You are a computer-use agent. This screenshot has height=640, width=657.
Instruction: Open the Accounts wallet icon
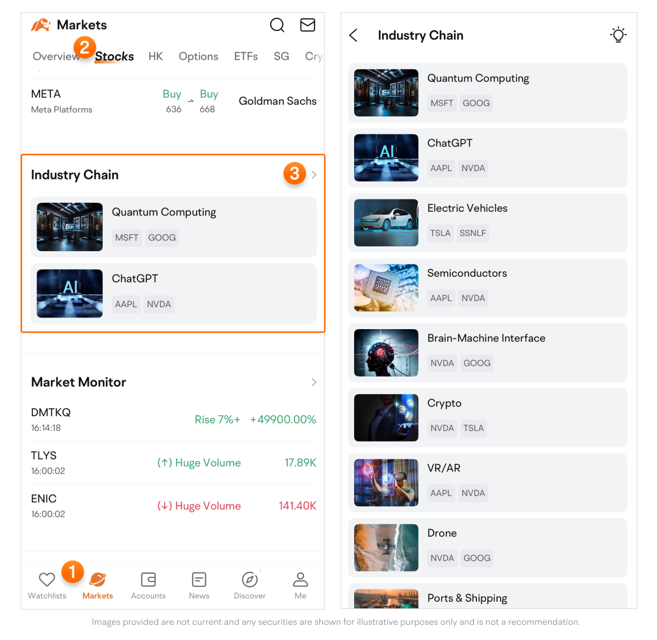148,580
